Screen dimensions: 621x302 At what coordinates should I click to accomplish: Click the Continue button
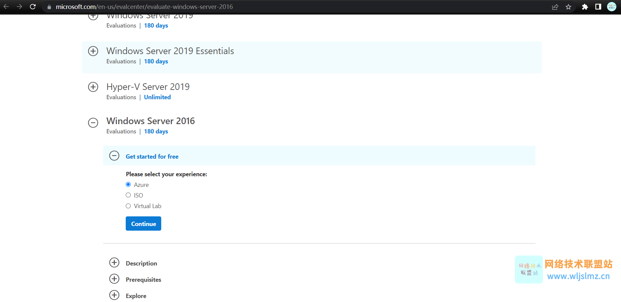coord(143,224)
